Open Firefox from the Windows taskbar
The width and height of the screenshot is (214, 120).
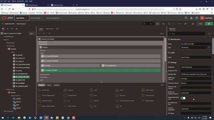[46, 118]
